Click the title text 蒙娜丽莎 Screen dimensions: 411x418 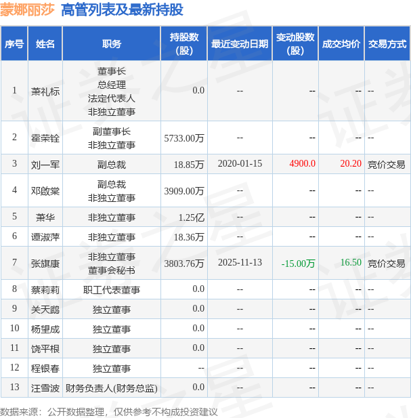tap(27, 10)
